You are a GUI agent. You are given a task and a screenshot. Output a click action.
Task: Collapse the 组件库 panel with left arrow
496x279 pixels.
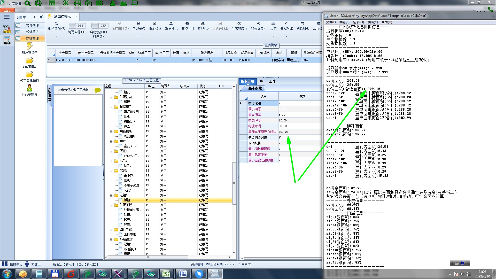tap(34, 17)
